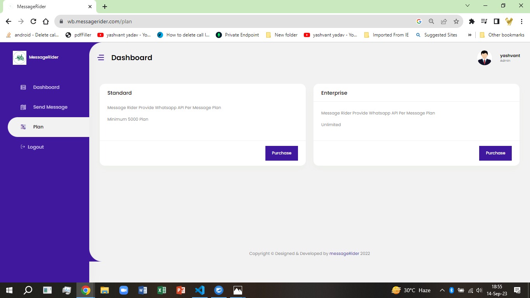The width and height of the screenshot is (530, 298).
Task: Open the Chrome profile icon
Action: pyautogui.click(x=509, y=21)
